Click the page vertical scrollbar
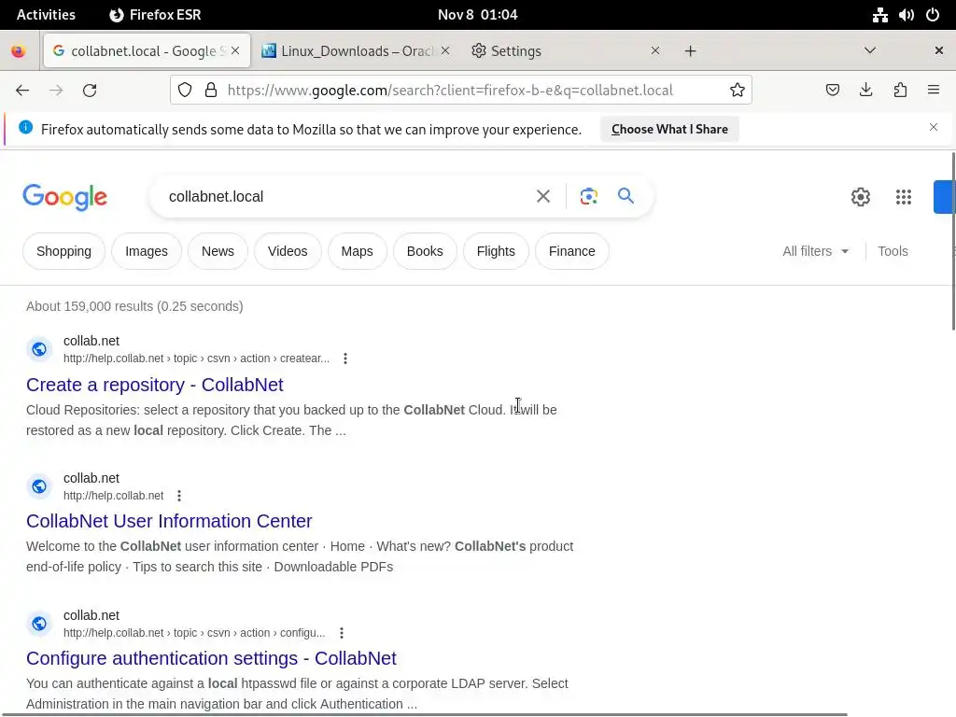The height and width of the screenshot is (717, 956). (953, 242)
